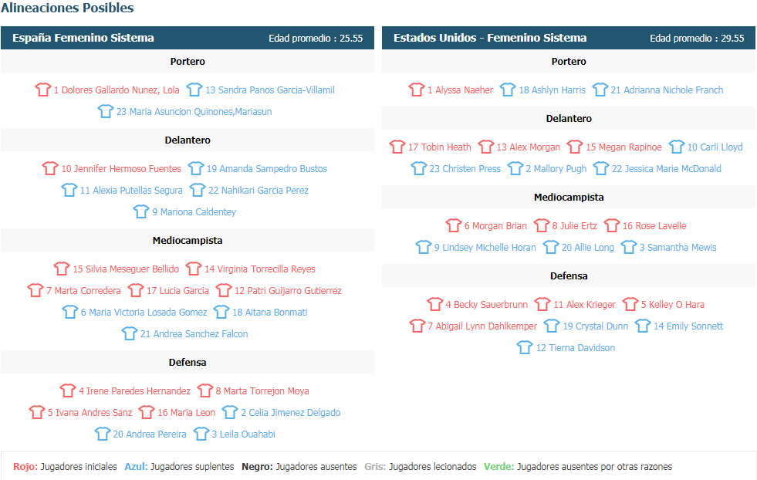Click blue jersey icon beside Alexia Putellas Segura
This screenshot has width=757, height=480.
point(69,190)
